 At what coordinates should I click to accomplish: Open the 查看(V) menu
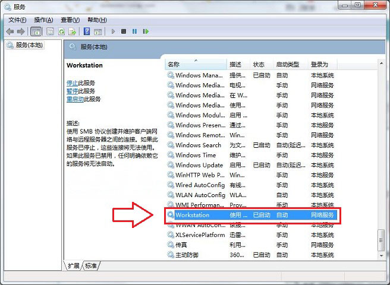[x=70, y=20]
